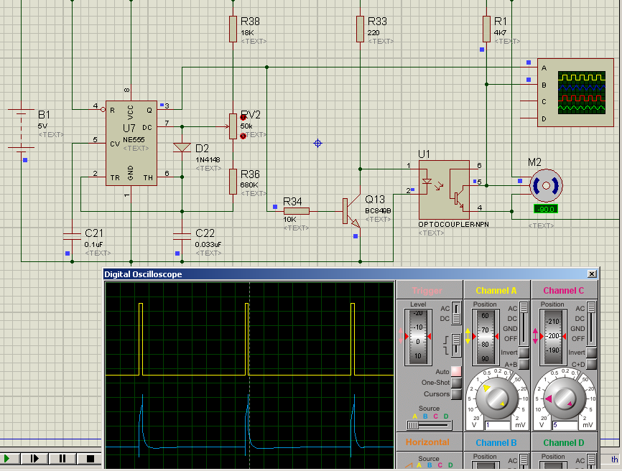Enable One-Shot trigger mode
Image resolution: width=622 pixels, height=471 pixels.
[456, 383]
